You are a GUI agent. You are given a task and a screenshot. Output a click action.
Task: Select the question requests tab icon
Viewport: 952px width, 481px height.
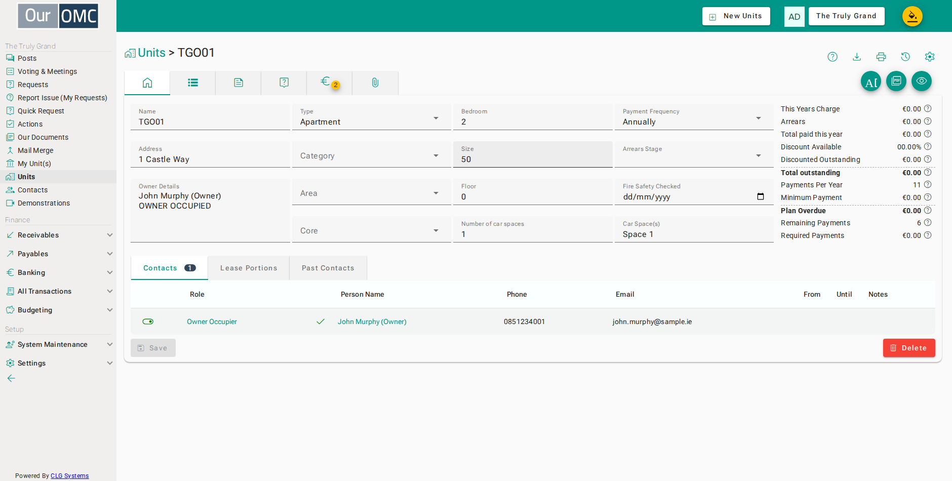click(284, 83)
